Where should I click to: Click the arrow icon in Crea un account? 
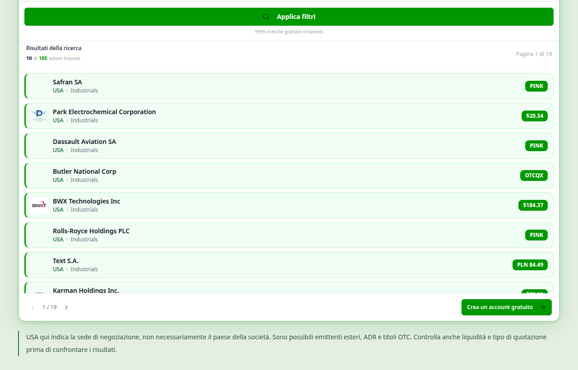[x=543, y=307]
